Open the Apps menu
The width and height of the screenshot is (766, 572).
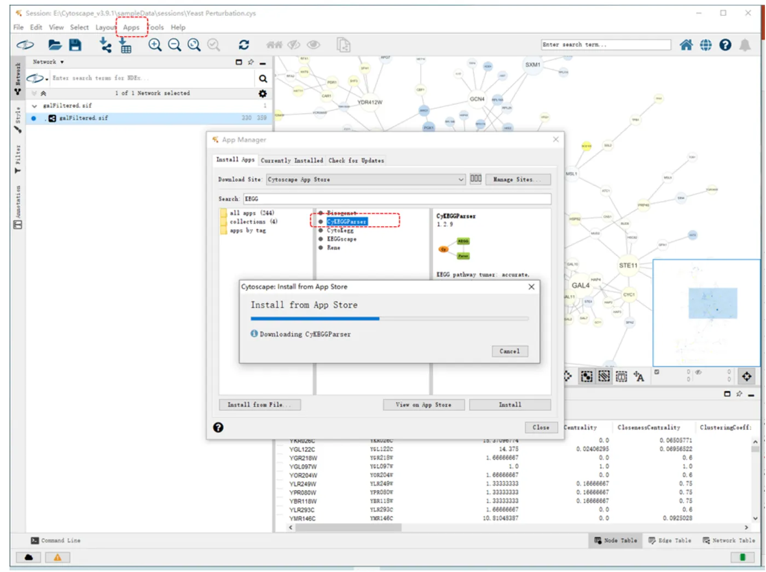(x=131, y=27)
